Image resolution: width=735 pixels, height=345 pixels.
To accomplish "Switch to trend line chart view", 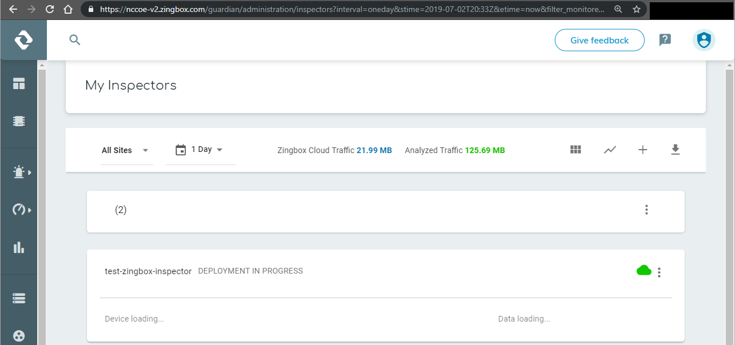I will 610,150.
